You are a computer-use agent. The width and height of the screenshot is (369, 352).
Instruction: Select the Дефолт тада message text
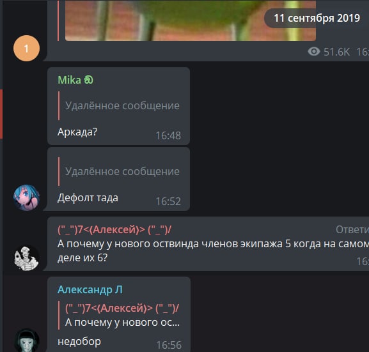point(88,198)
